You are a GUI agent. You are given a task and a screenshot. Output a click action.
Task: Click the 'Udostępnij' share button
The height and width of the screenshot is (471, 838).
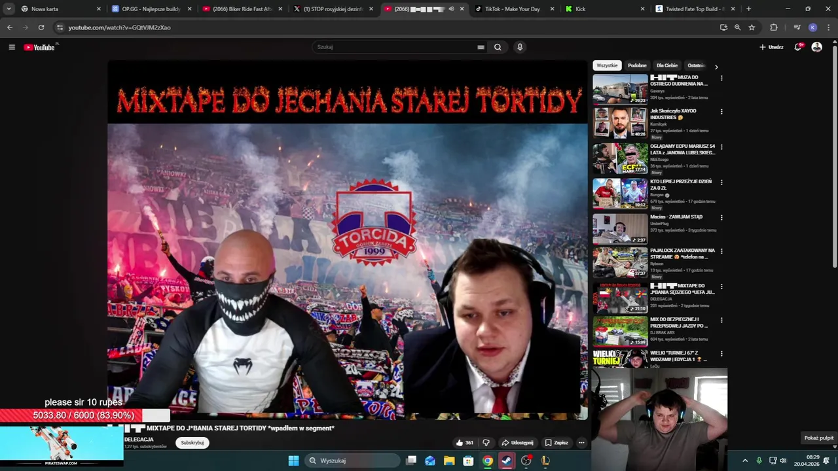point(517,443)
